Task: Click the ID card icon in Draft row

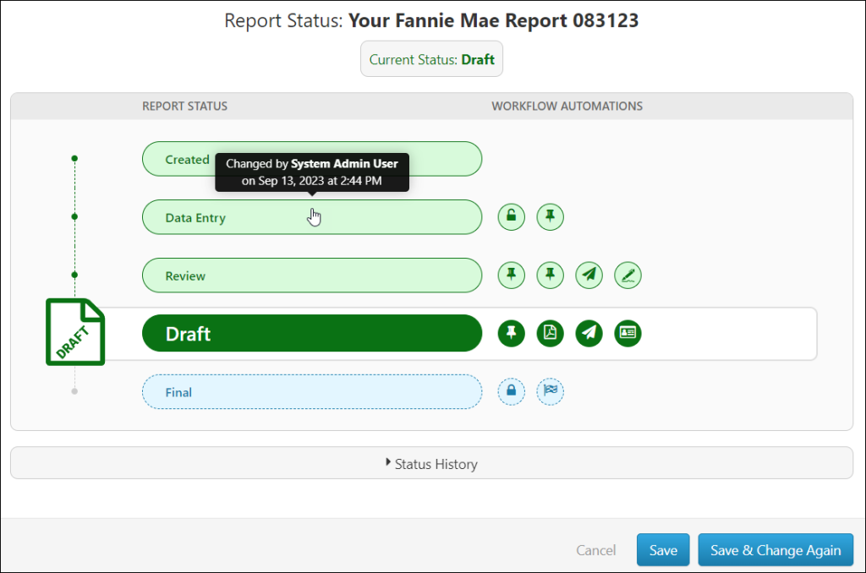Action: (628, 333)
